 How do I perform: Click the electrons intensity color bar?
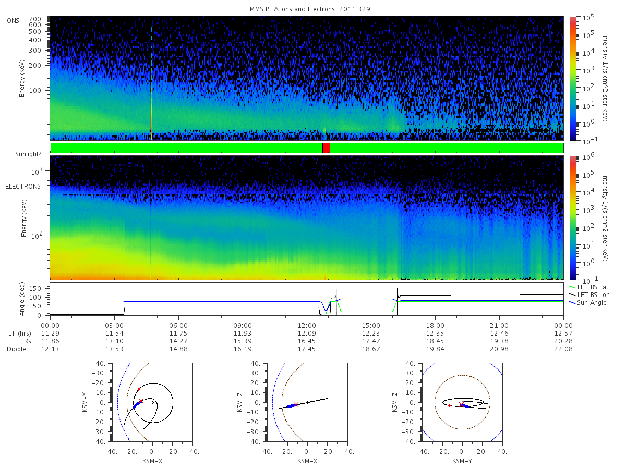click(572, 218)
